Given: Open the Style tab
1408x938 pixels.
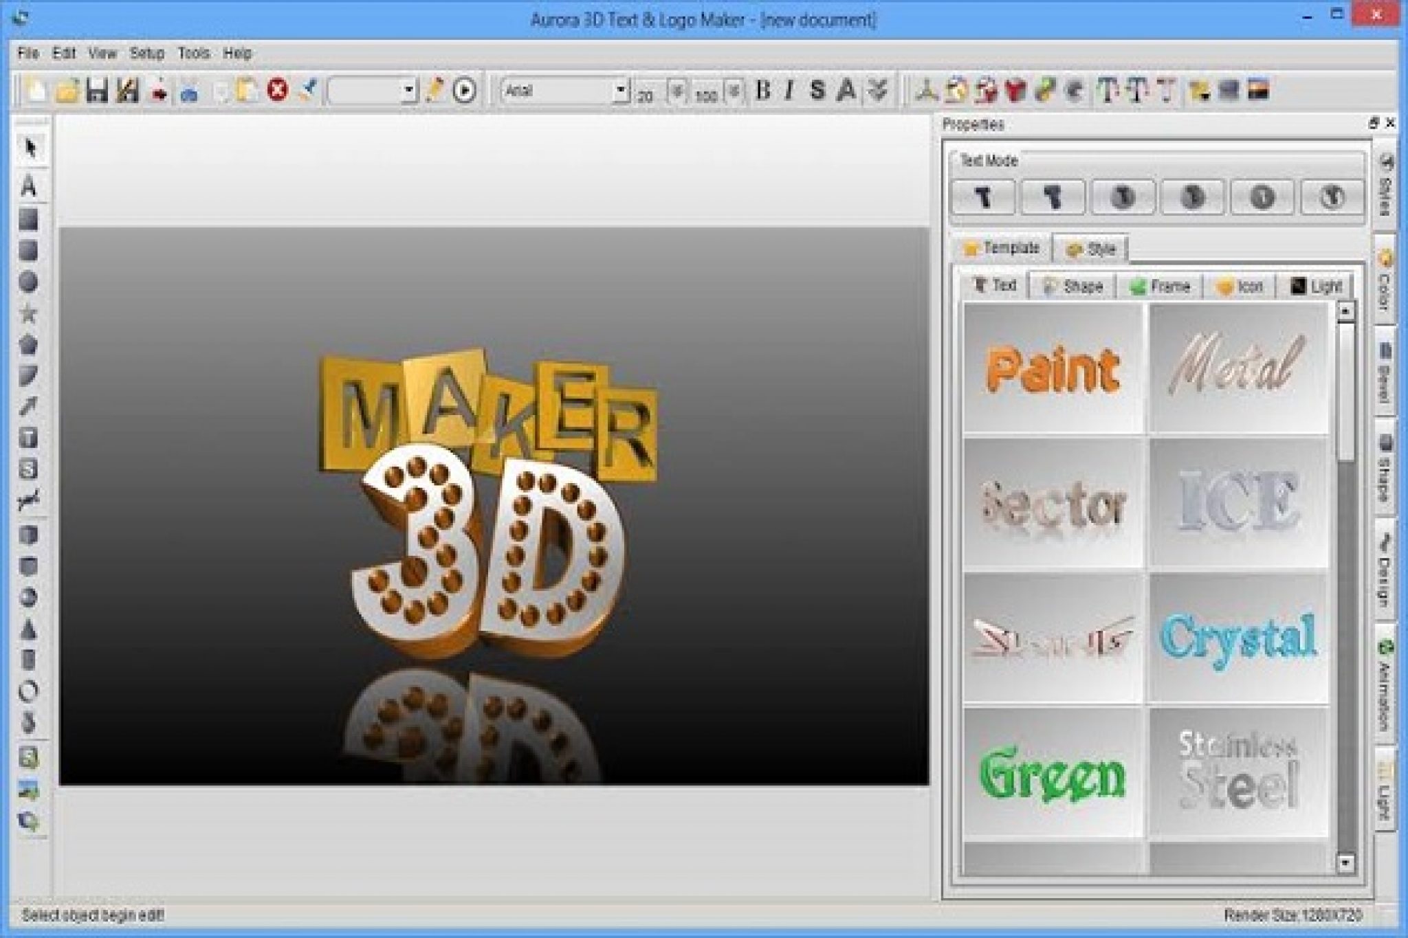Looking at the screenshot, I should tap(1092, 249).
